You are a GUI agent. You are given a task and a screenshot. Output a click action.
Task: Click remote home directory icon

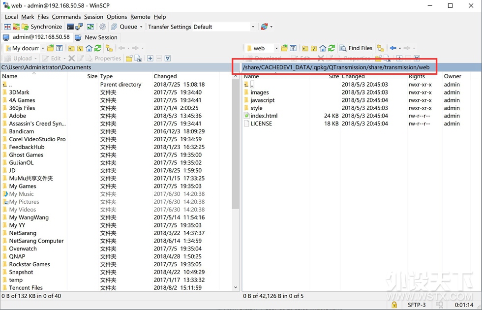coord(323,48)
